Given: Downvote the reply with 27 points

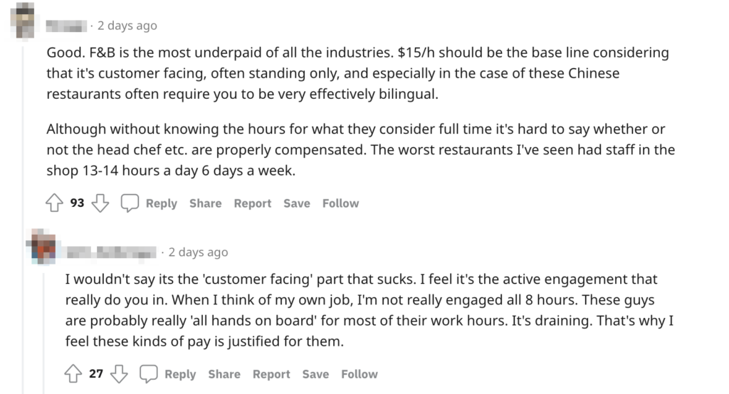Looking at the screenshot, I should pyautogui.click(x=120, y=374).
